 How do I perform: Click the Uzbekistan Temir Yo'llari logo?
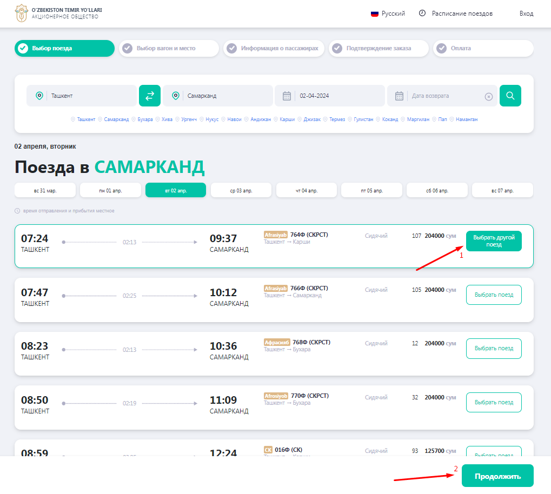(21, 13)
